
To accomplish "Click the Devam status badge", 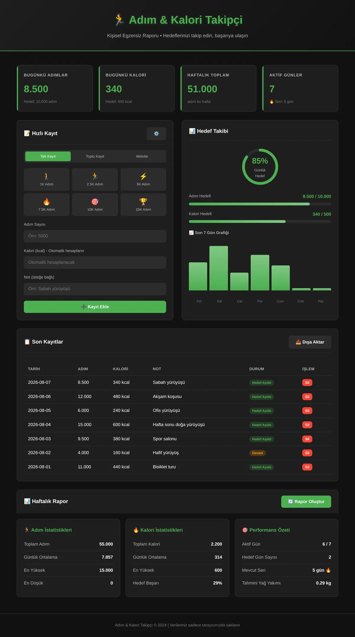I will click(x=257, y=453).
